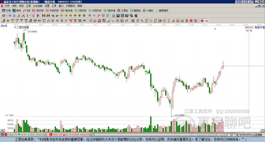Select the red pen drawing tool
Viewport: 265px width, 142px height.
pyautogui.click(x=4, y=21)
